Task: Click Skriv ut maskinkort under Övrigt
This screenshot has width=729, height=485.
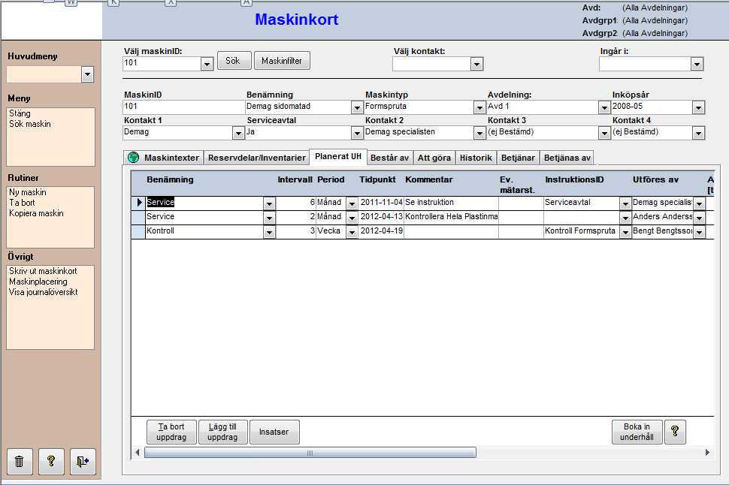Action: click(43, 271)
